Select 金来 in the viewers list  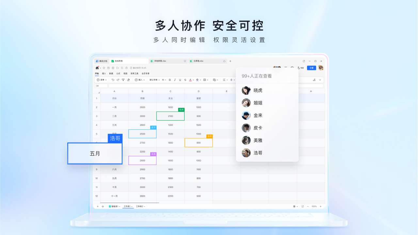click(x=267, y=115)
